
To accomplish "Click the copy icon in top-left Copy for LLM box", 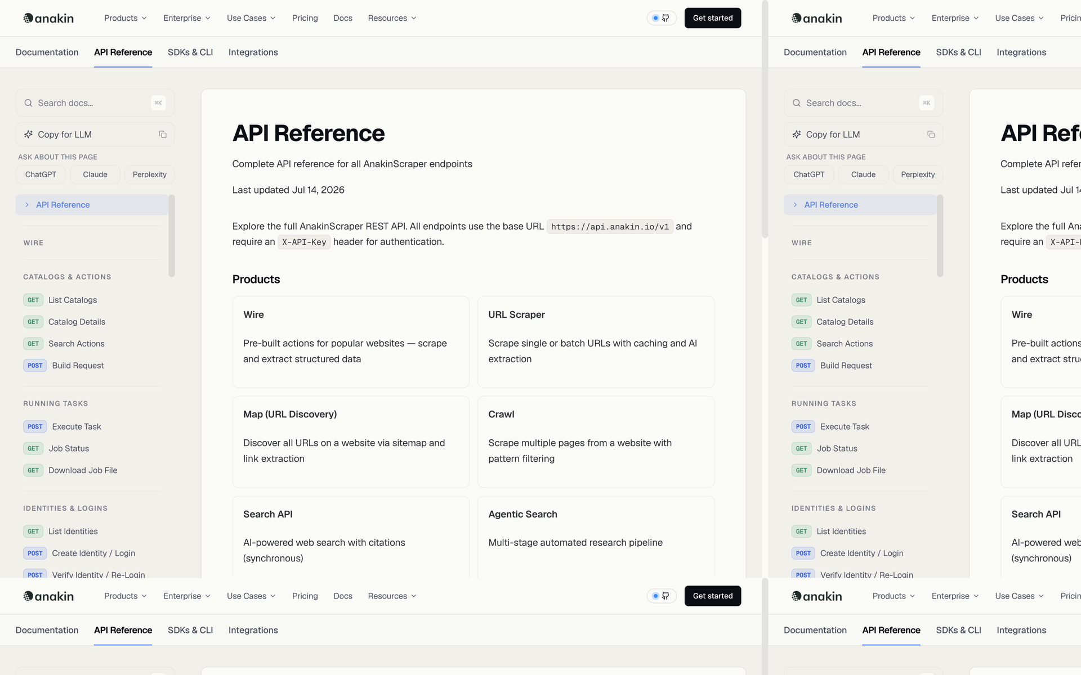I will point(163,134).
